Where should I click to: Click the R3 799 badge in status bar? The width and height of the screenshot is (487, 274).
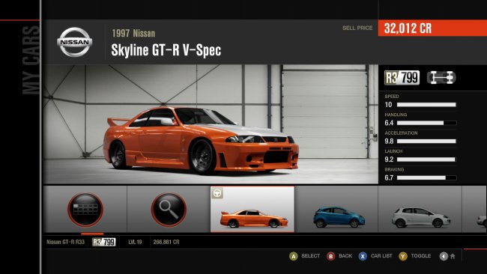pyautogui.click(x=104, y=242)
